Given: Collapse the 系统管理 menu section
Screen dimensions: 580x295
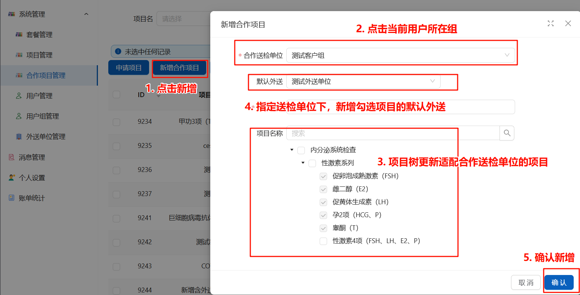Looking at the screenshot, I should point(86,14).
